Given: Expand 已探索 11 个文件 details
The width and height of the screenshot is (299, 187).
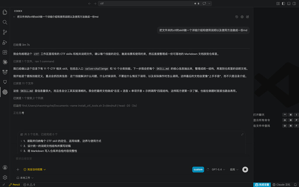Looking at the screenshot, I should (23, 83).
